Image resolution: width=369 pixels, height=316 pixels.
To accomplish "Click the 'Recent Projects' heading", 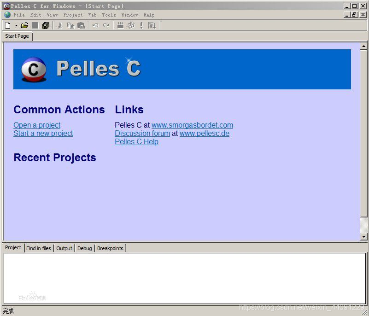I will click(55, 158).
